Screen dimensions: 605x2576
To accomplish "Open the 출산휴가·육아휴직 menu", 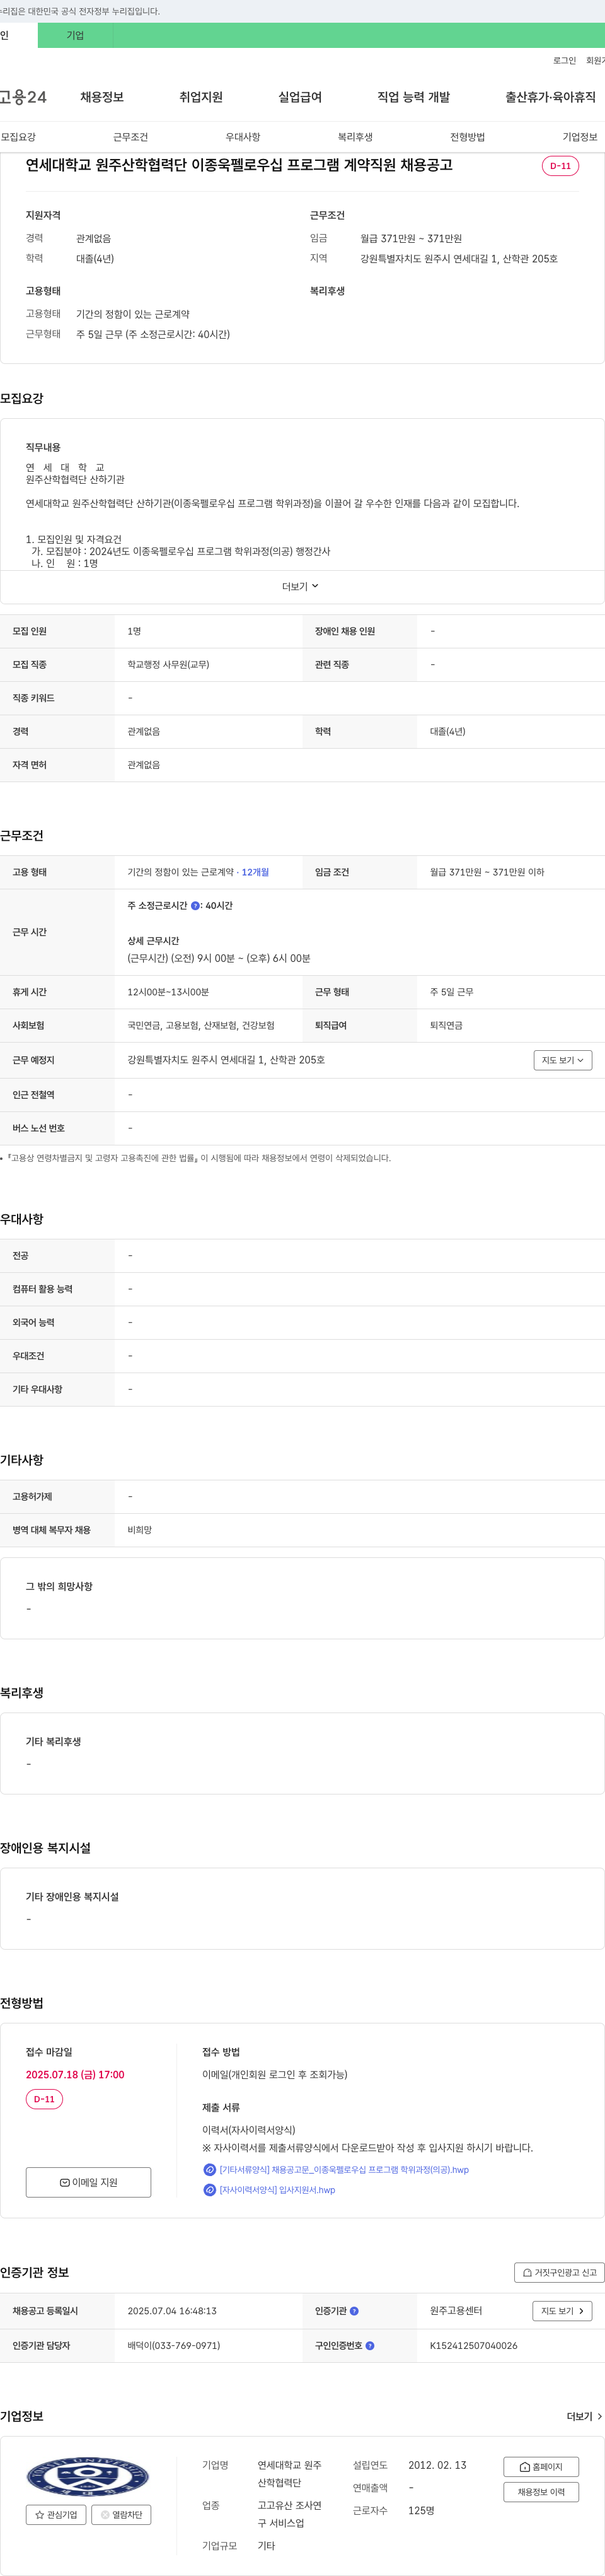I will coord(550,97).
